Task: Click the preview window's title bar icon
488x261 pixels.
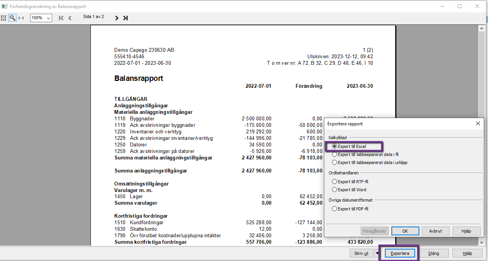Action: [5, 7]
